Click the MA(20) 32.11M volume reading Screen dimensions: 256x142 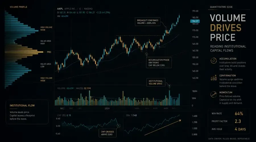click(x=83, y=88)
